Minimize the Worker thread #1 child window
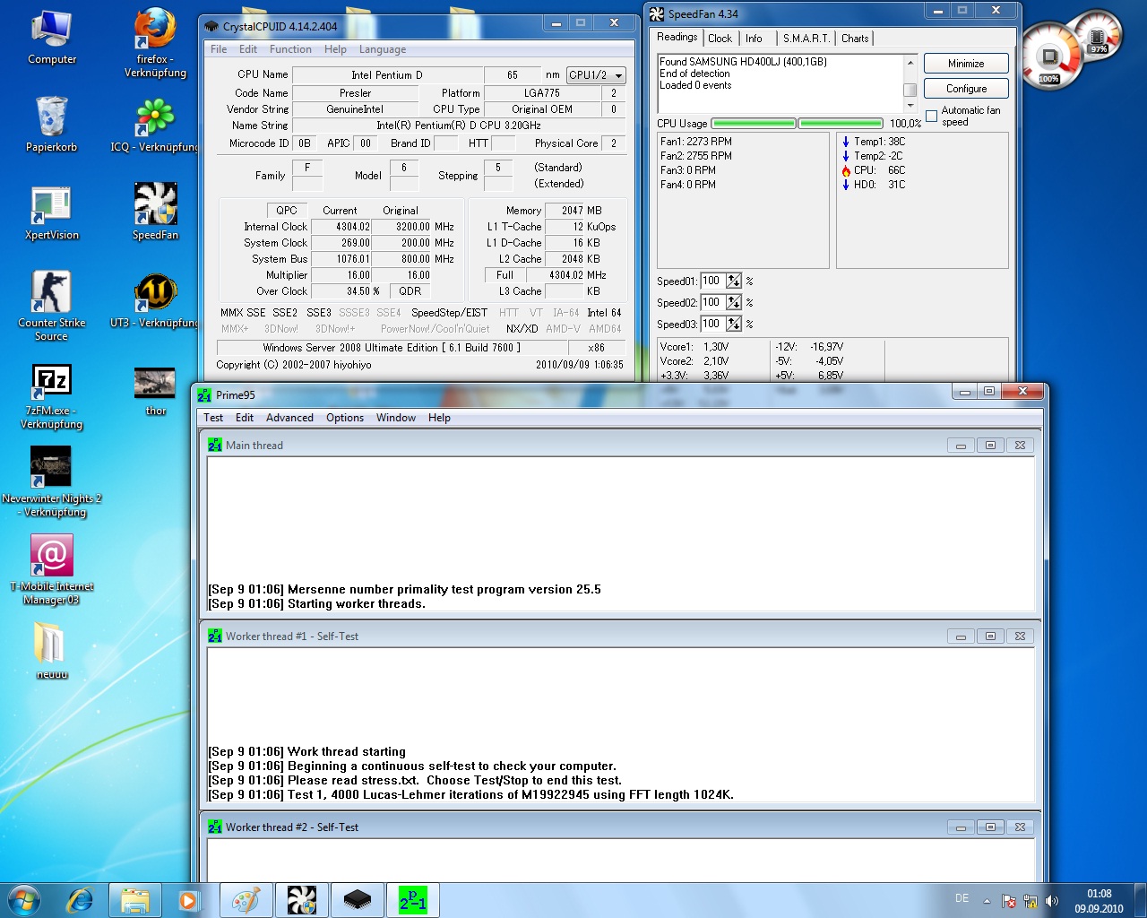This screenshot has height=918, width=1147. tap(961, 637)
